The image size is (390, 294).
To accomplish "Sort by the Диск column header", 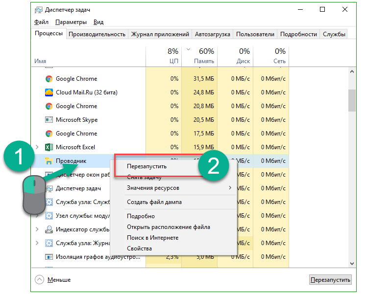I will tap(235, 57).
